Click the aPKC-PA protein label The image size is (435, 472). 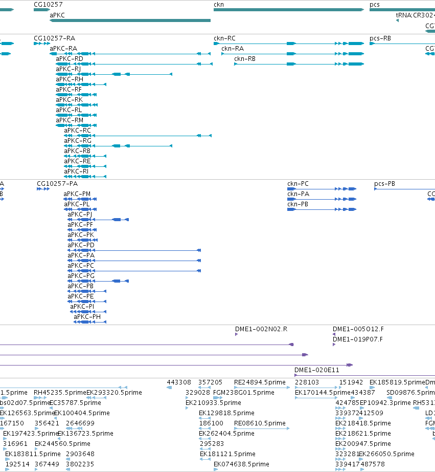[81, 255]
